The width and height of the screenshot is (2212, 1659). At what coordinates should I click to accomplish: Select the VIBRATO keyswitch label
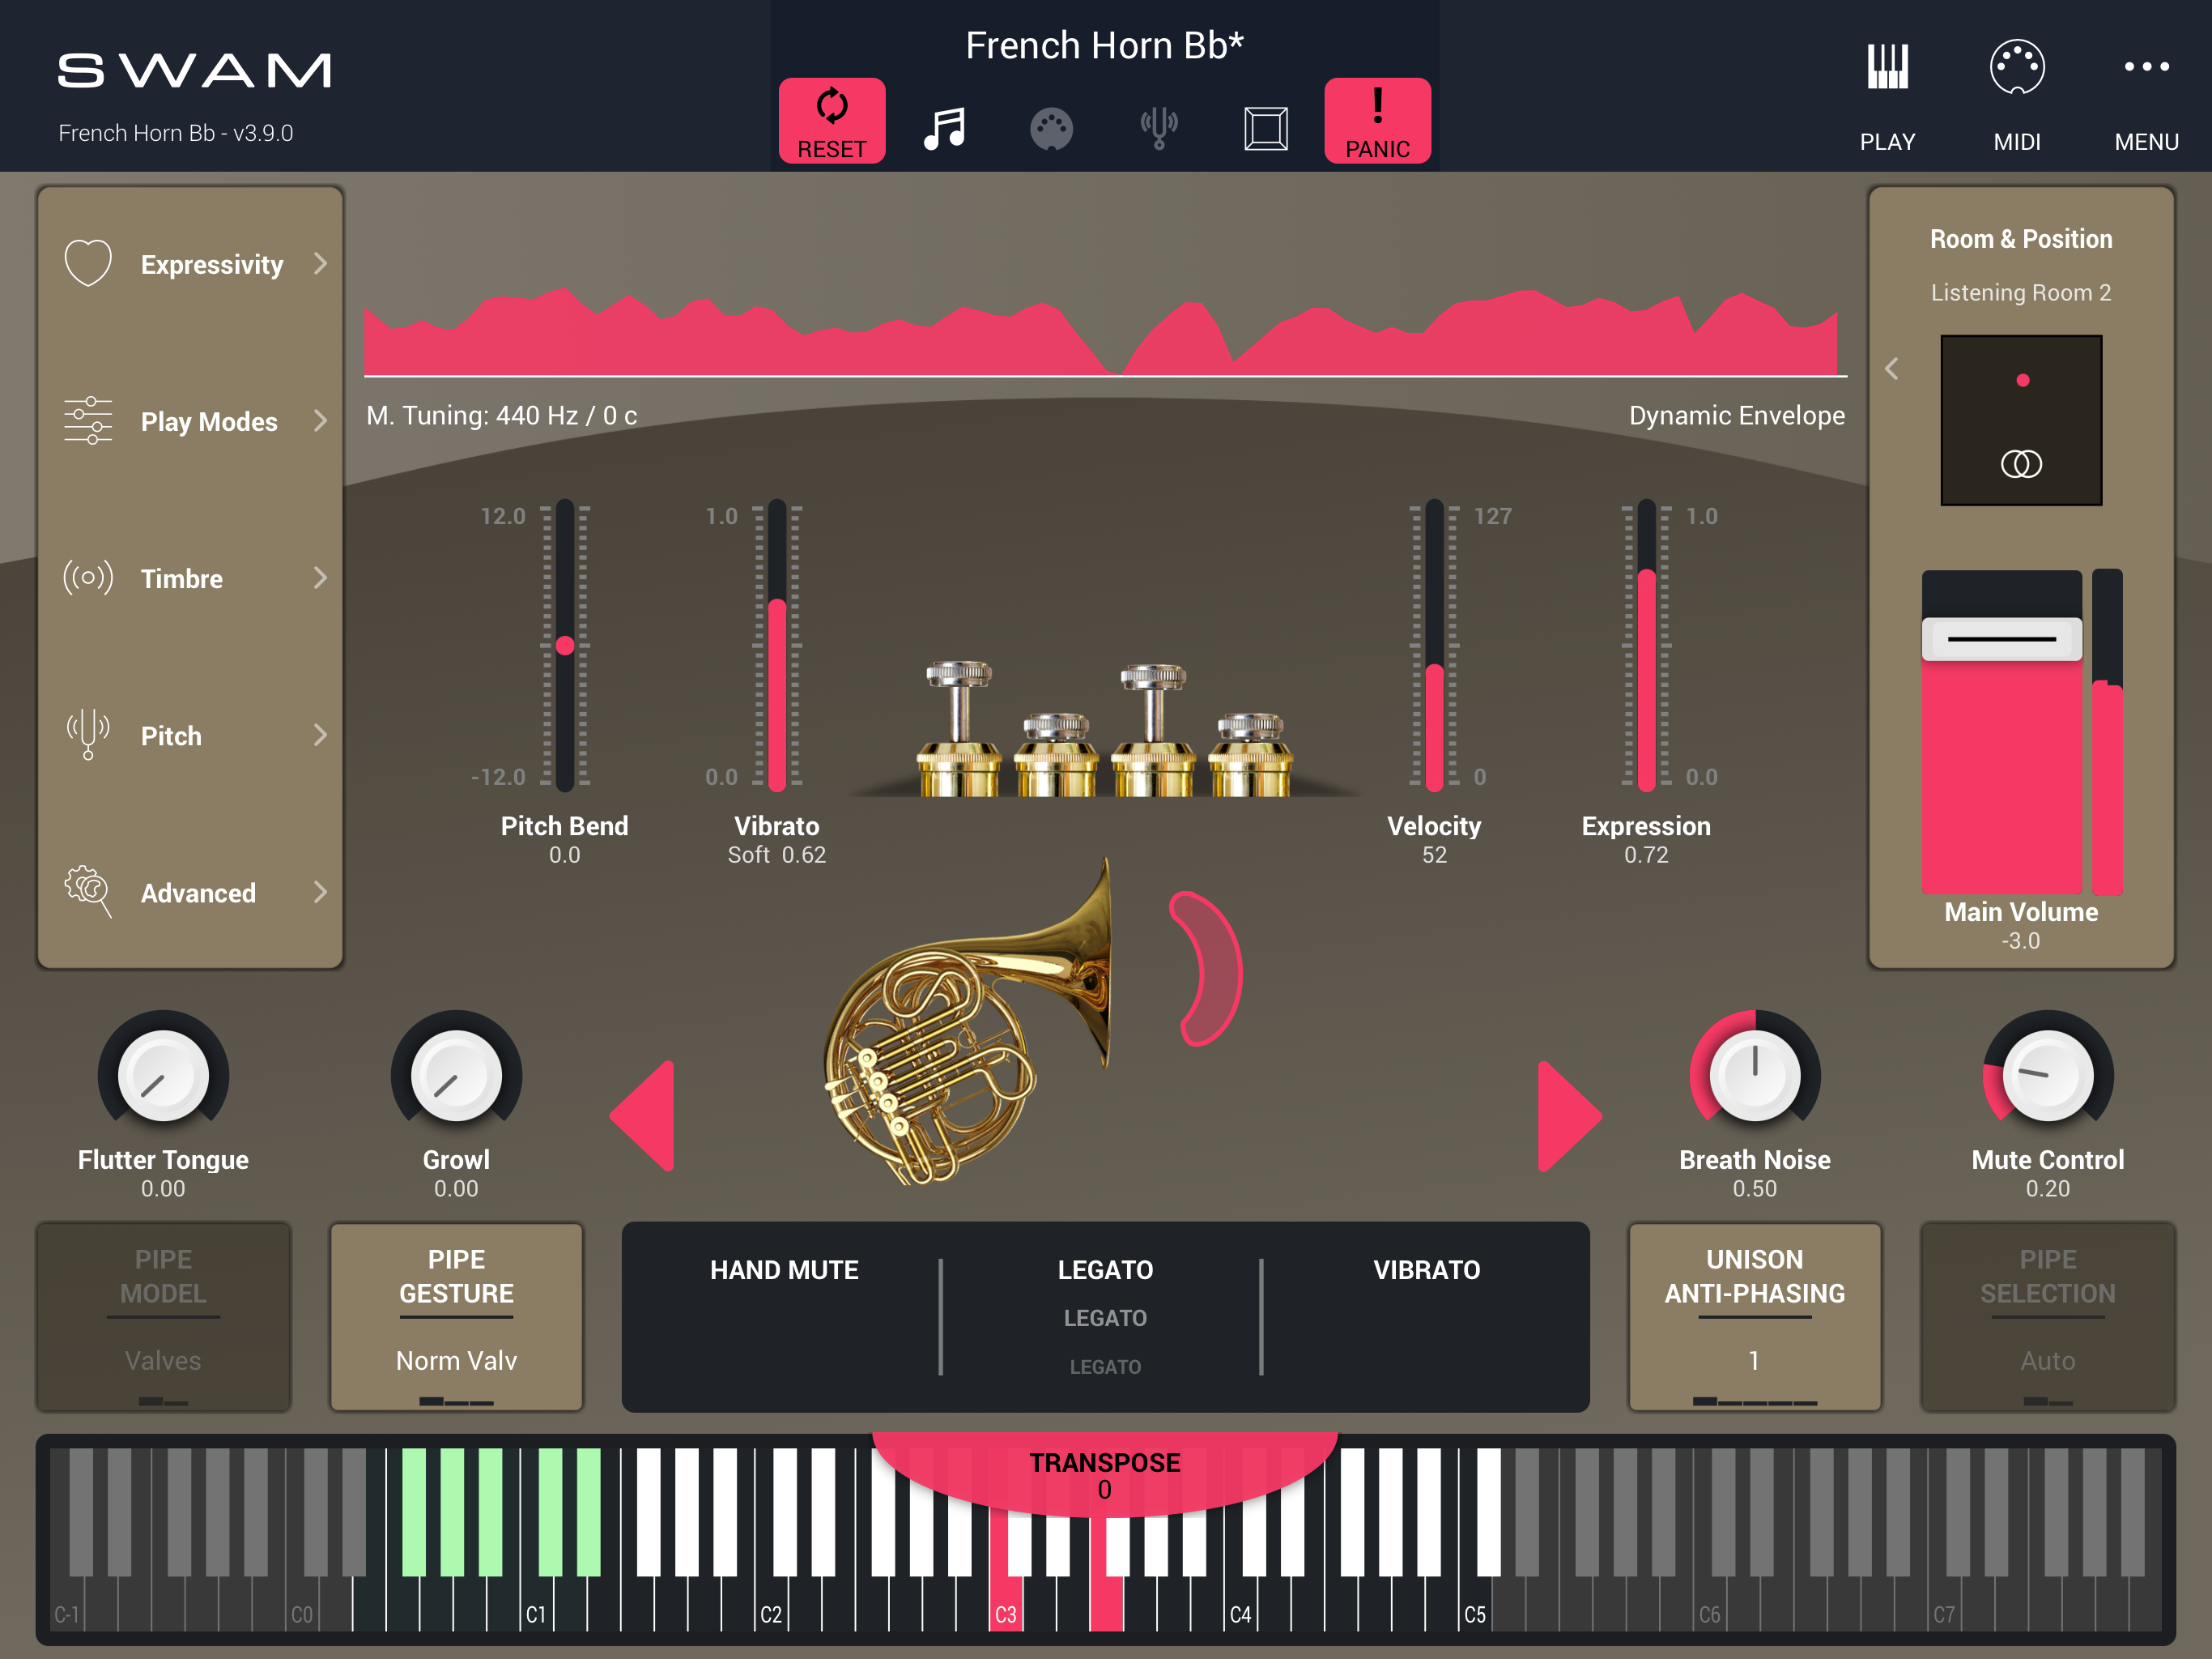click(1426, 1269)
